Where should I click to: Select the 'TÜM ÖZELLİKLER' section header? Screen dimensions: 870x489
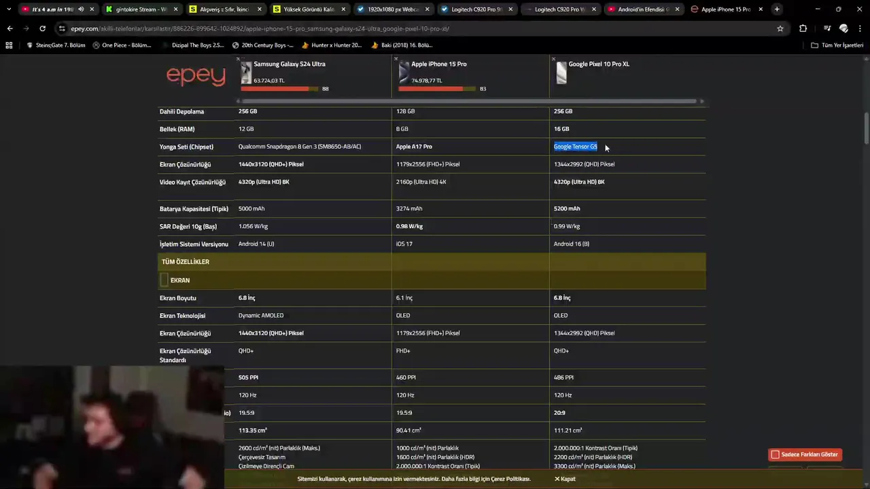point(185,261)
